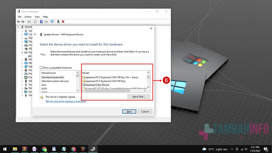
Task: Click the green Update driver toolbar icon
Action: click(58, 22)
